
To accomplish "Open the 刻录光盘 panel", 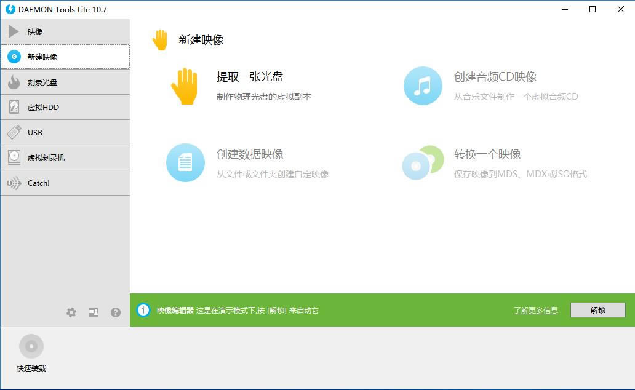I will tap(37, 82).
